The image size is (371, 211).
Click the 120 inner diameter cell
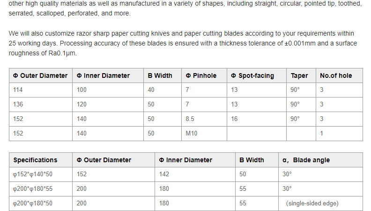point(82,105)
